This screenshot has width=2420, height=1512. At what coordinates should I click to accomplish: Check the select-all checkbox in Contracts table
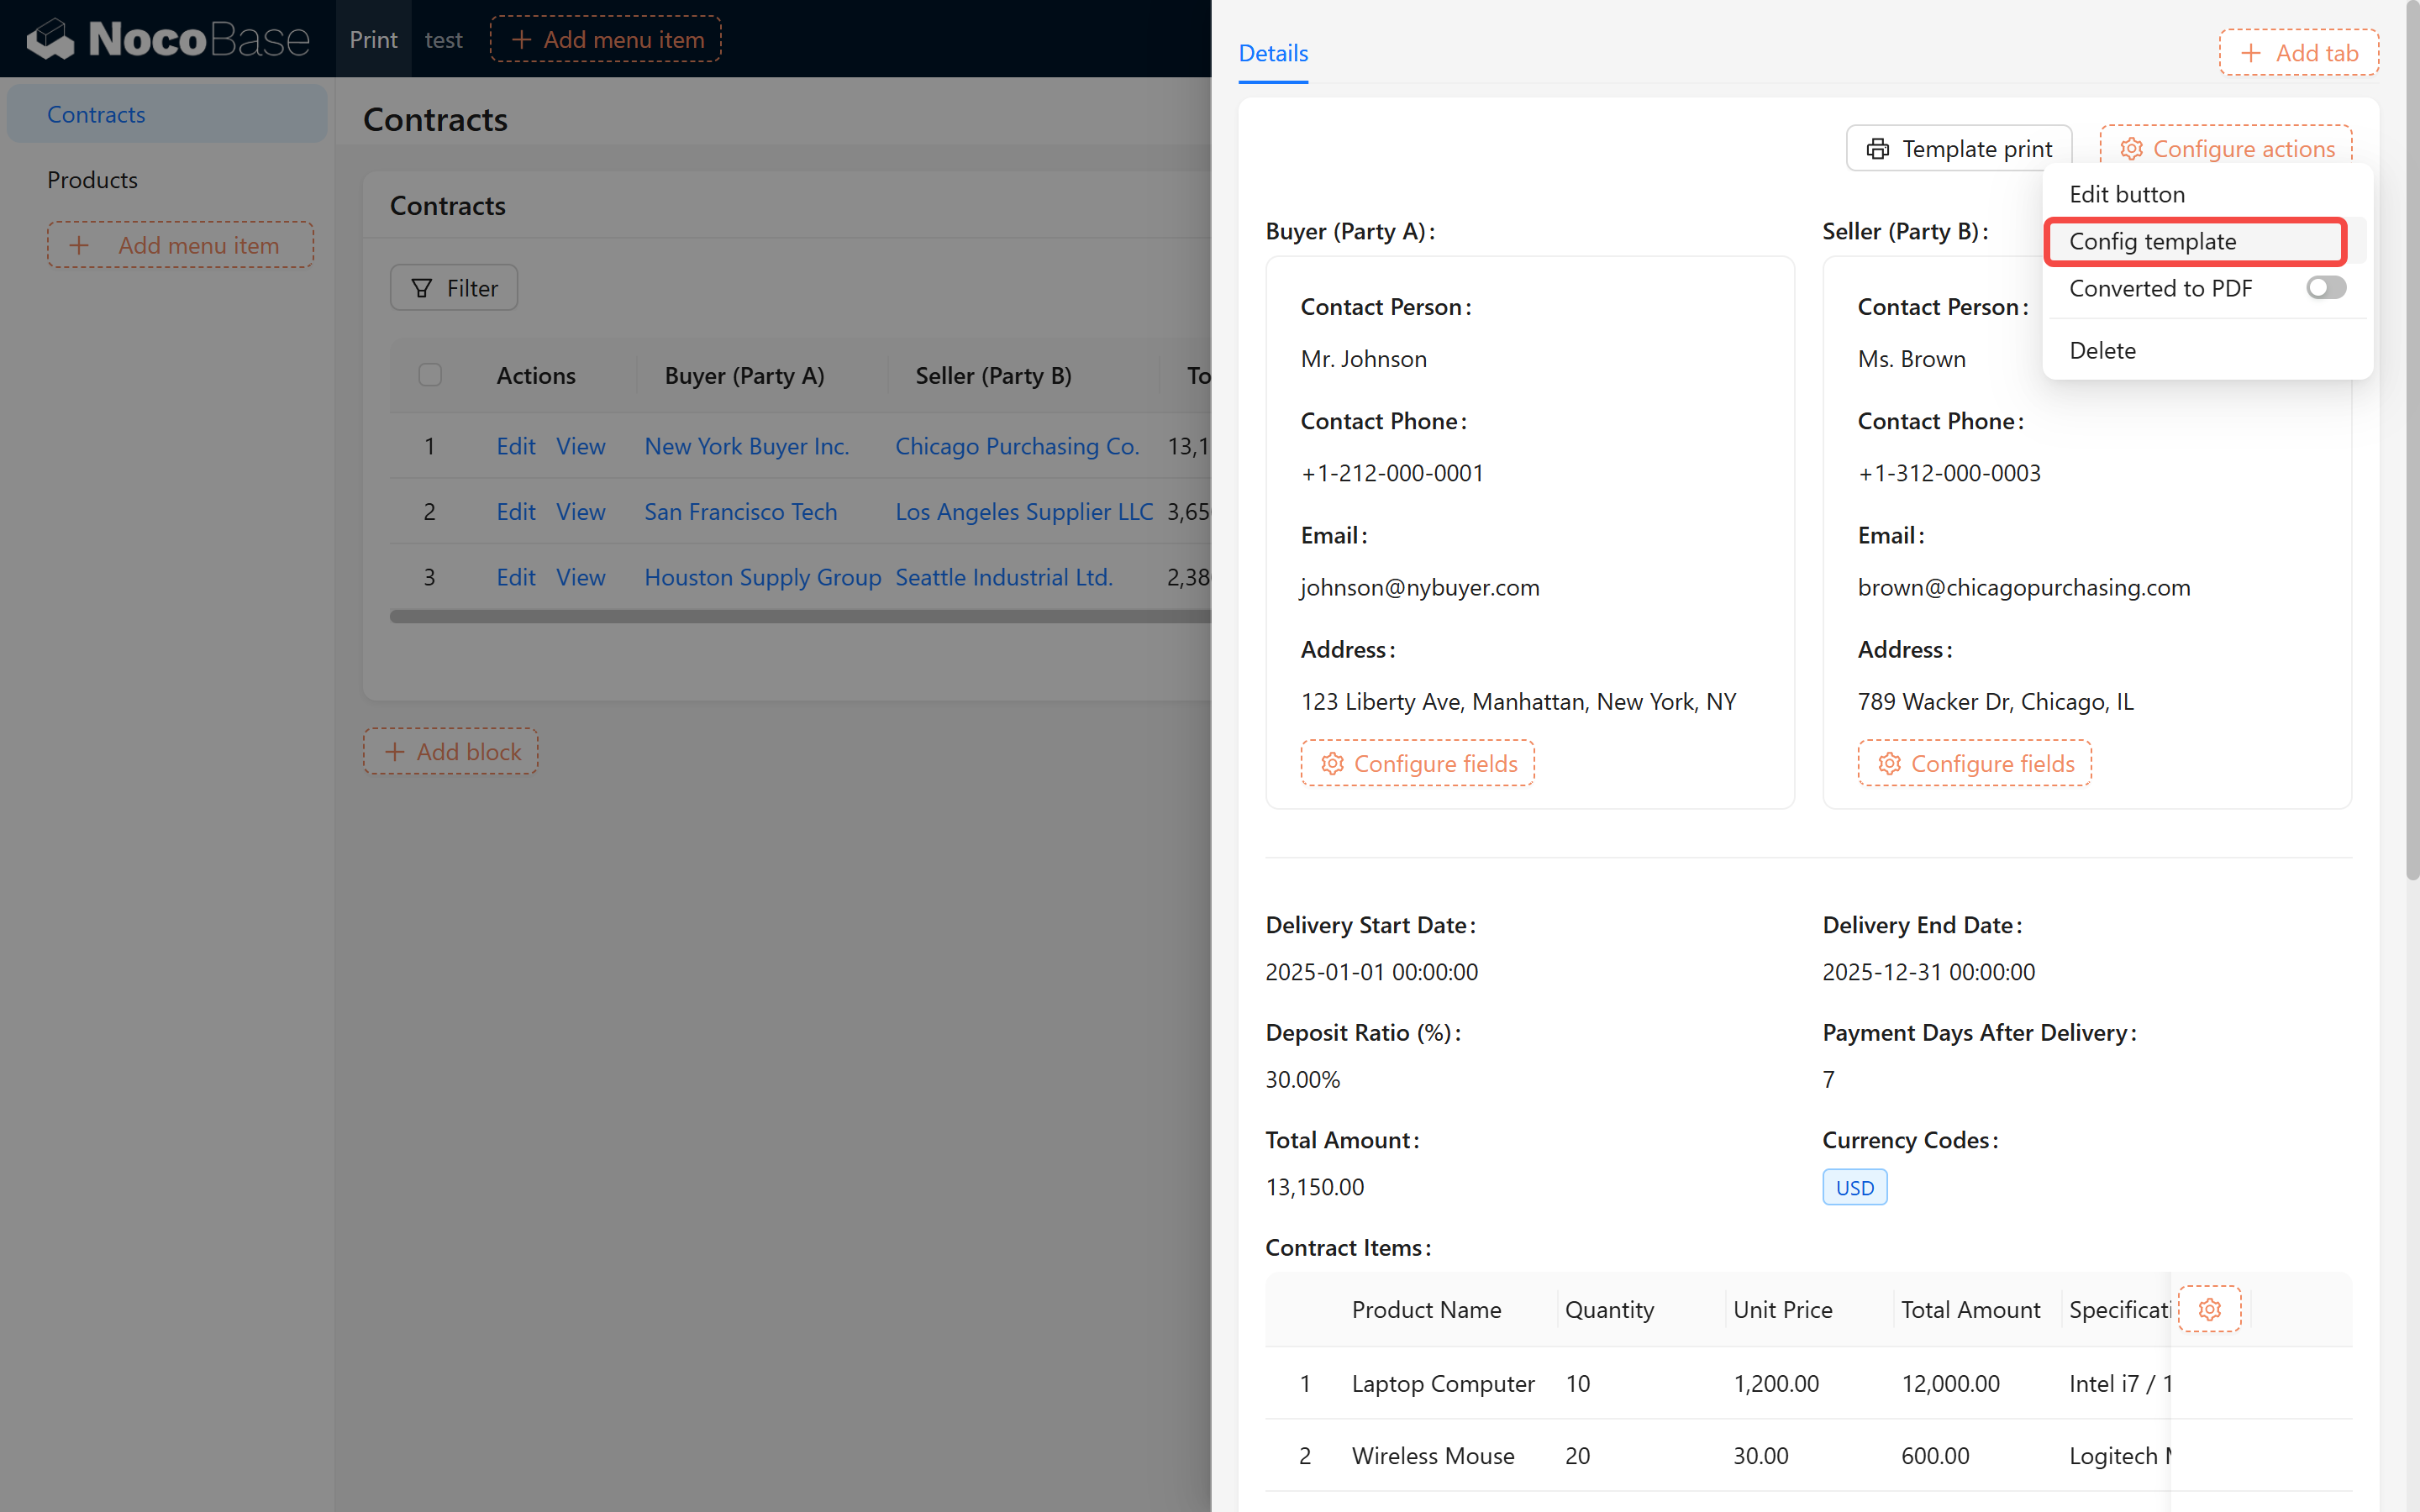(x=430, y=375)
